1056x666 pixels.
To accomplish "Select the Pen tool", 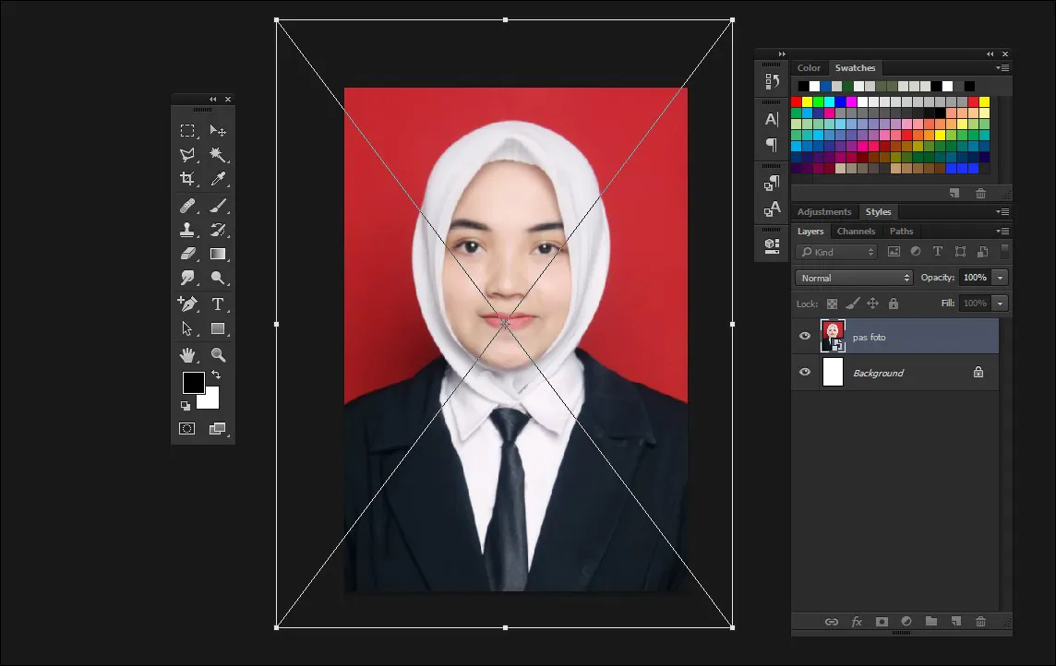I will [x=188, y=303].
